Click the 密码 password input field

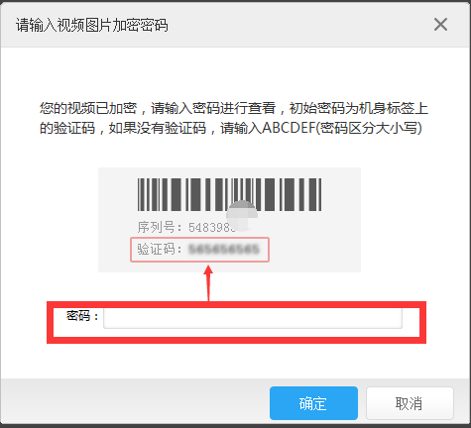tap(253, 318)
